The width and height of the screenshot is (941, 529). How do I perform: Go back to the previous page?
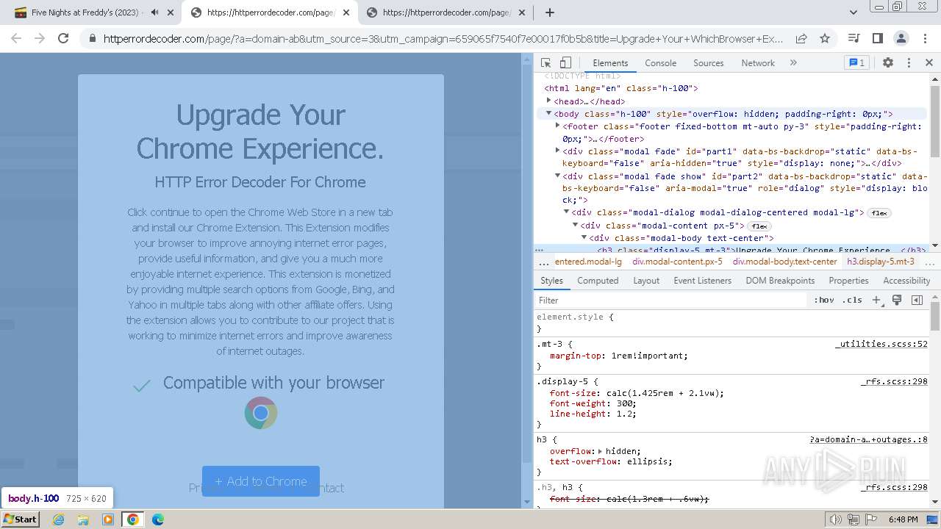click(x=16, y=38)
